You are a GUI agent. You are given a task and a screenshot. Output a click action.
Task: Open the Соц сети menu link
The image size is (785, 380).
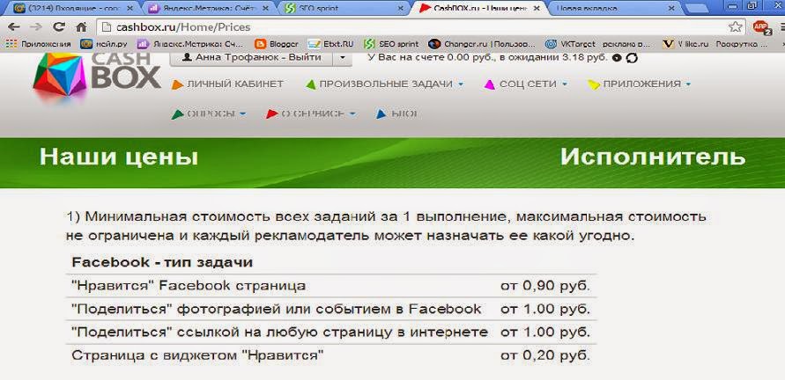click(528, 84)
